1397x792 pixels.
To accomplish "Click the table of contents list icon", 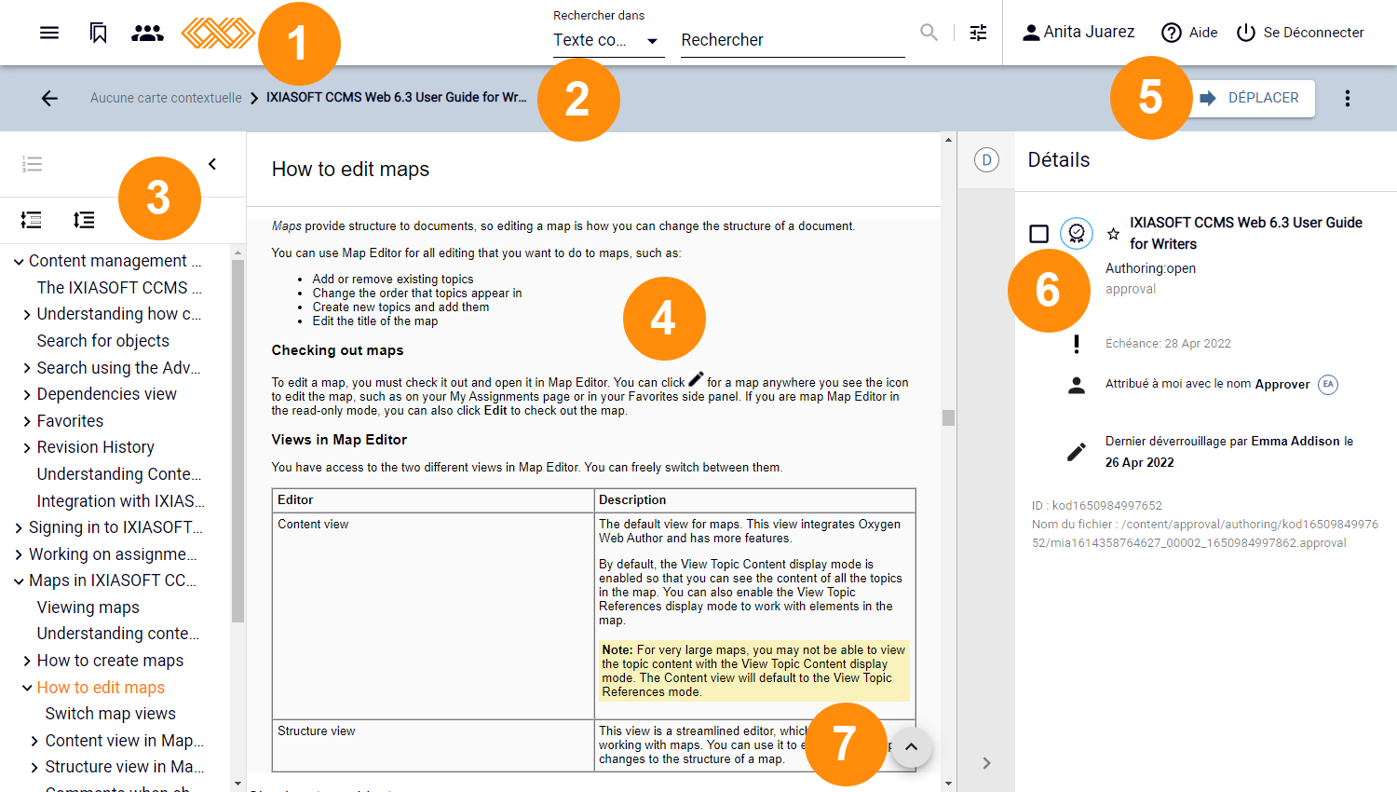I will tap(32, 164).
